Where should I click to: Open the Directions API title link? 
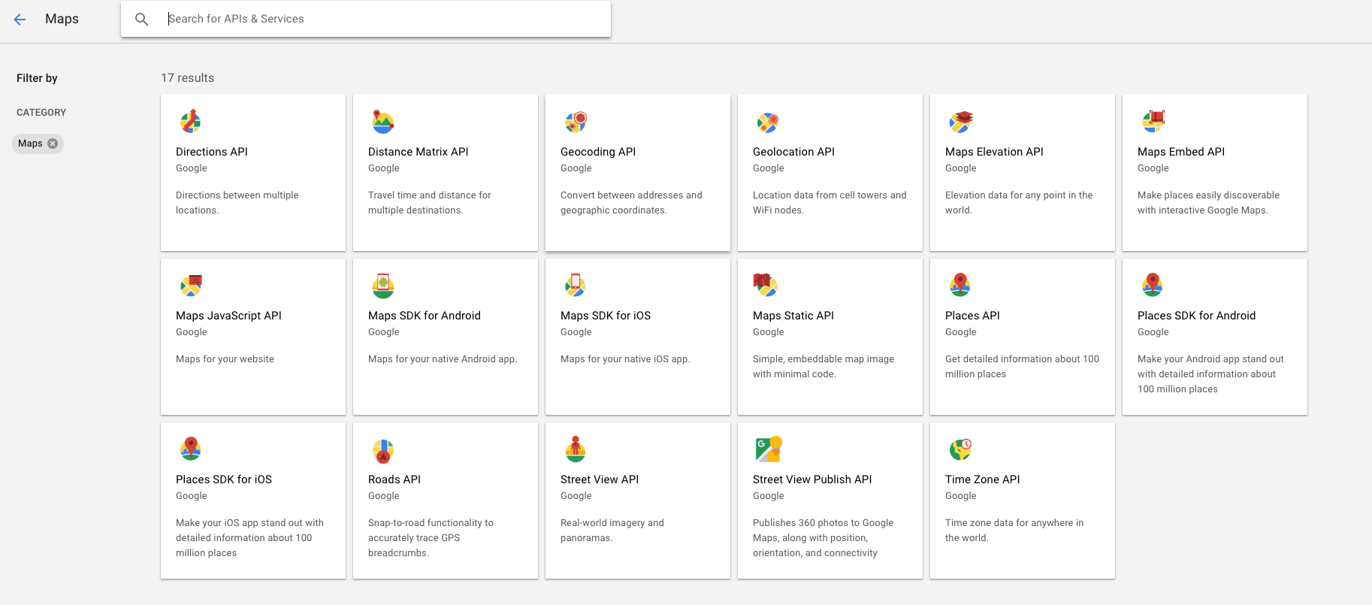tap(212, 152)
